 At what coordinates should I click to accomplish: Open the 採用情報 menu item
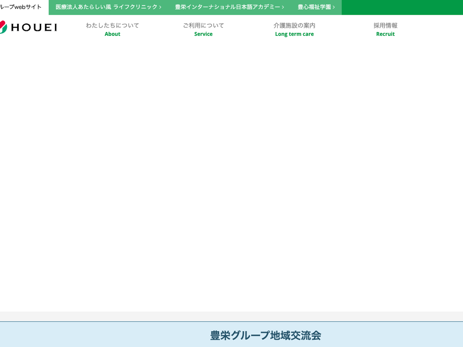click(x=385, y=25)
